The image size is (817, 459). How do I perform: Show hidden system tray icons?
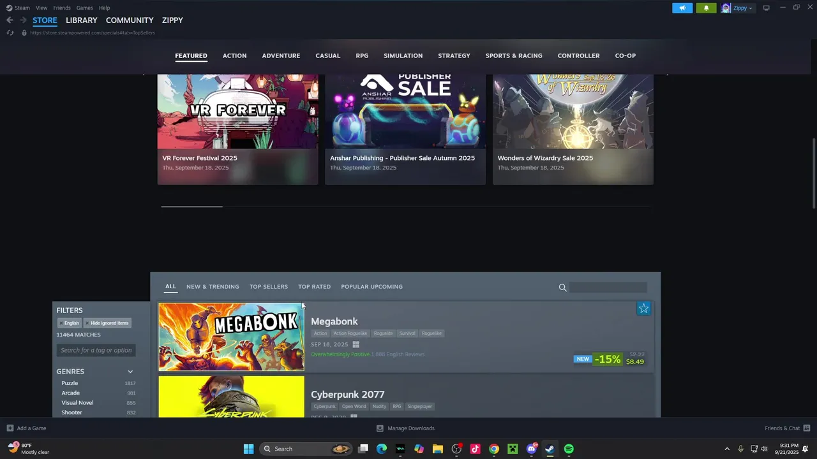pyautogui.click(x=726, y=449)
